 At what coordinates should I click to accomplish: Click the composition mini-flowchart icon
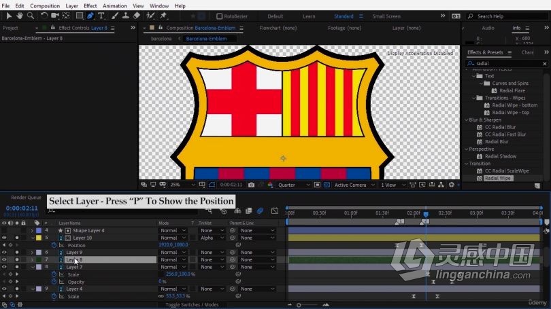(209, 211)
